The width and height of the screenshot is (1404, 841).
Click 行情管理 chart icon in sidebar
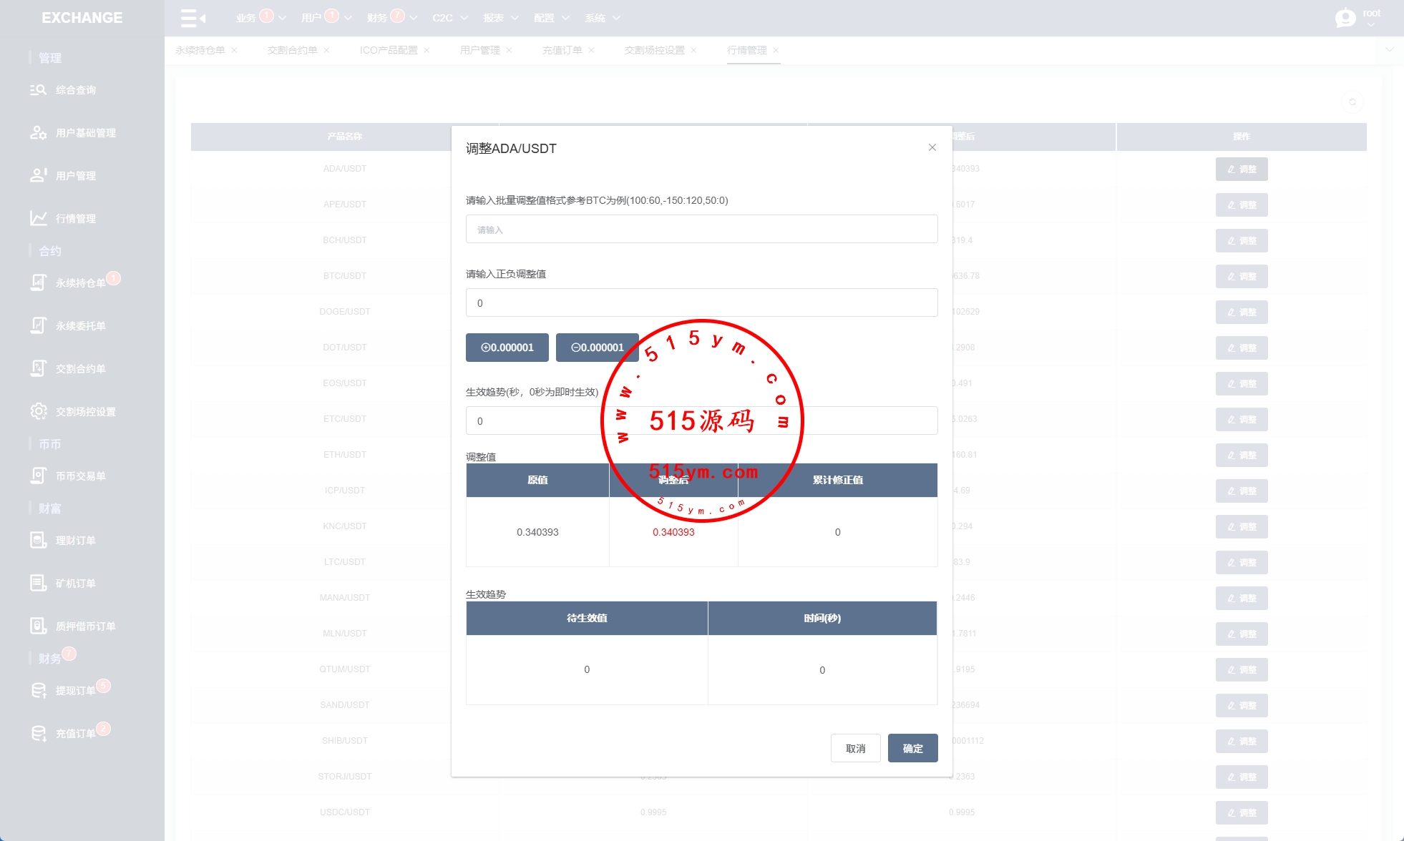[38, 218]
